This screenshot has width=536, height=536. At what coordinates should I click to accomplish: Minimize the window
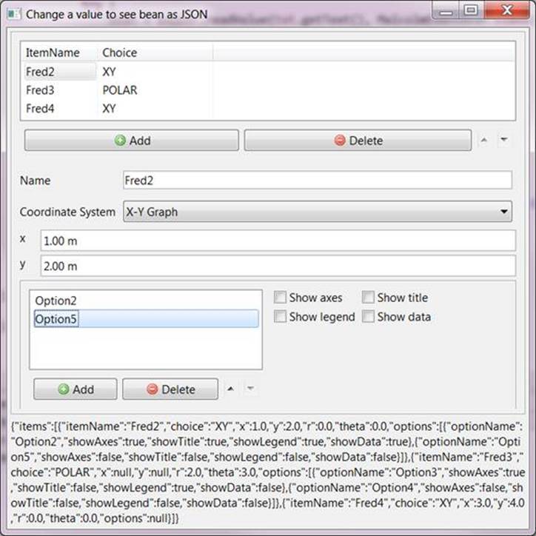click(x=446, y=12)
